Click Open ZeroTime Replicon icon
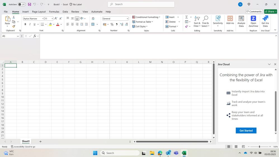This screenshot has height=157, width=279. tap(253, 21)
